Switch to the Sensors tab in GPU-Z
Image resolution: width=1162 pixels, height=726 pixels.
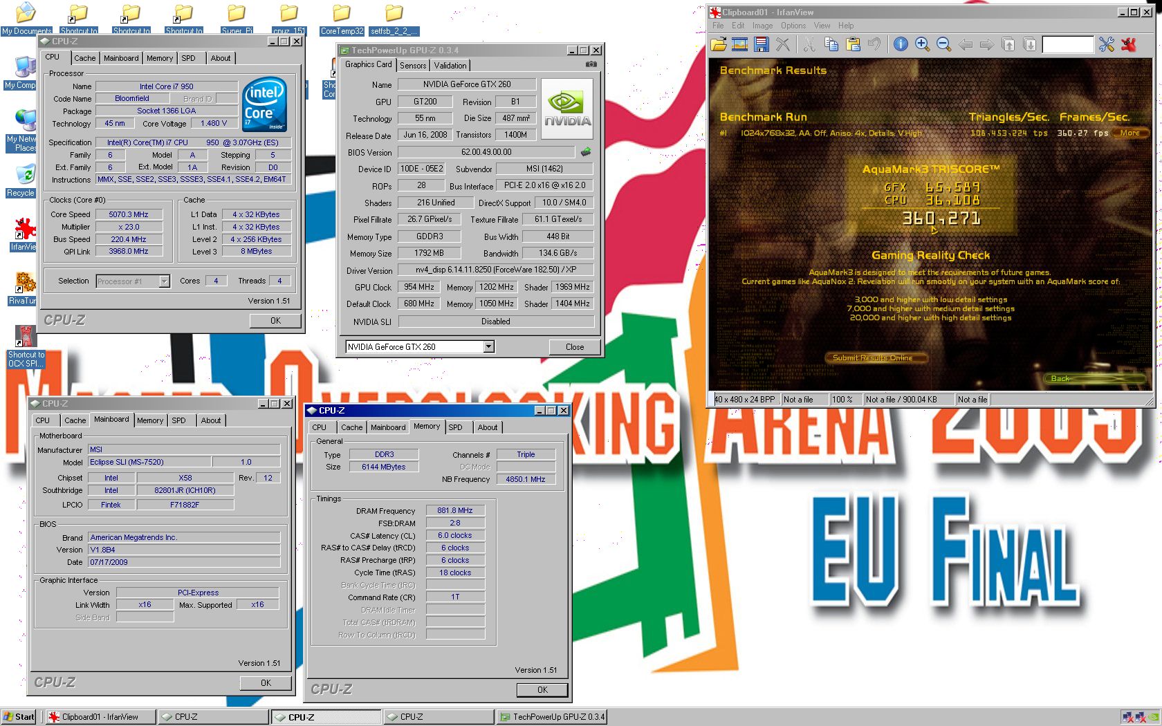coord(413,66)
